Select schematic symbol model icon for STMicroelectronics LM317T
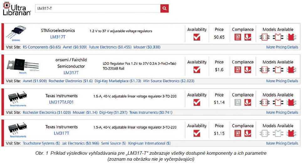 point(264,37)
